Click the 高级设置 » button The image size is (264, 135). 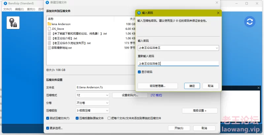(x=200, y=111)
